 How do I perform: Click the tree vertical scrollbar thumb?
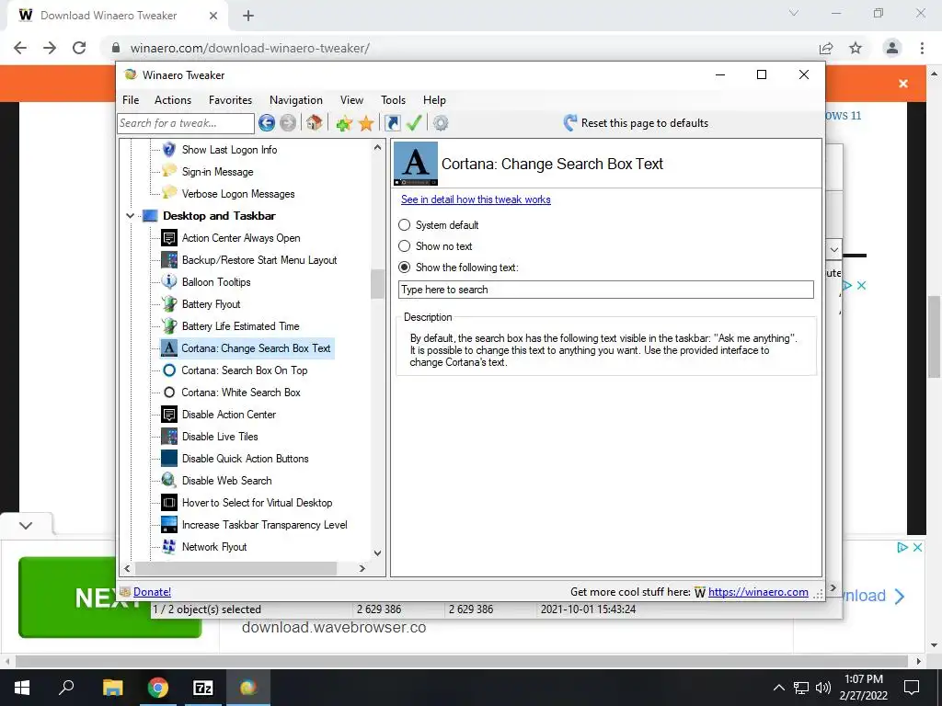point(377,284)
